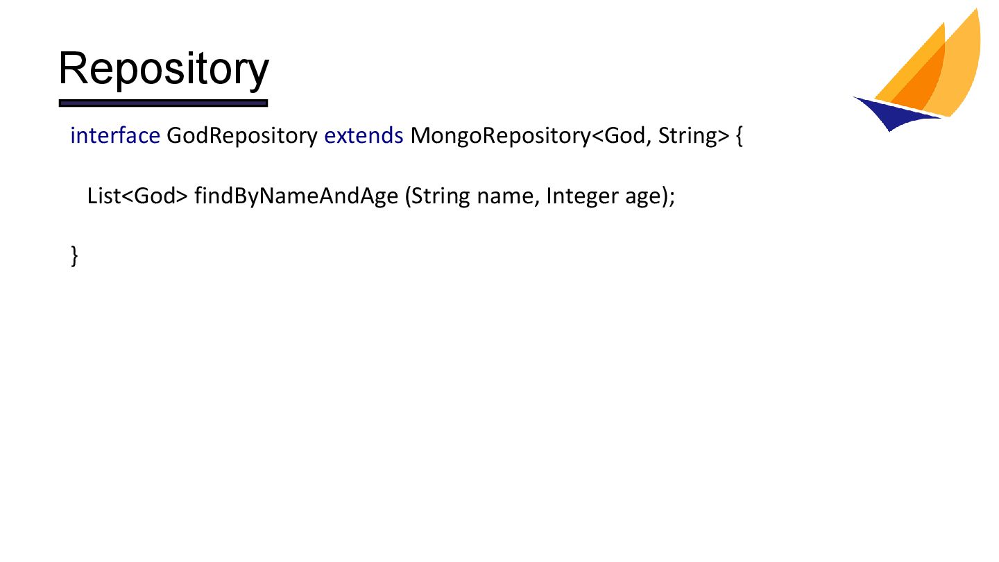The width and height of the screenshot is (999, 562).
Task: Click the 'String>' generic type parameter
Action: coord(694,135)
